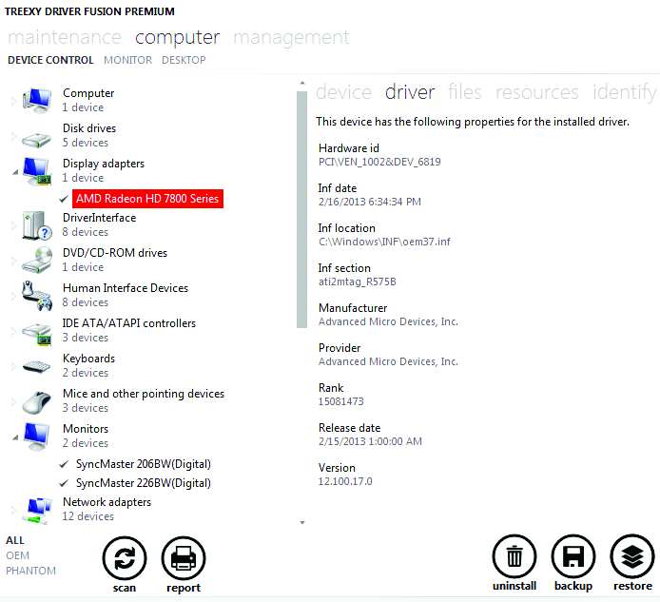Click the mouse icon for pointing devices
This screenshot has width=660, height=602.
tap(37, 402)
